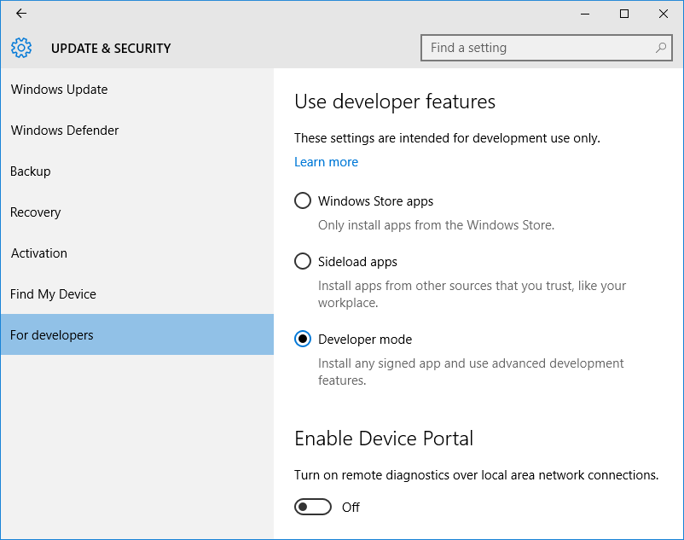Open the Activation page

point(39,253)
